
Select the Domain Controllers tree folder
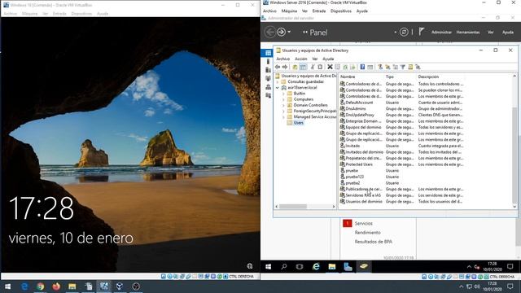click(x=310, y=105)
